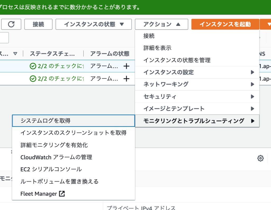The width and height of the screenshot is (271, 210).
Task: Open the インスタンスの状態 dropdown
Action: tap(93, 24)
